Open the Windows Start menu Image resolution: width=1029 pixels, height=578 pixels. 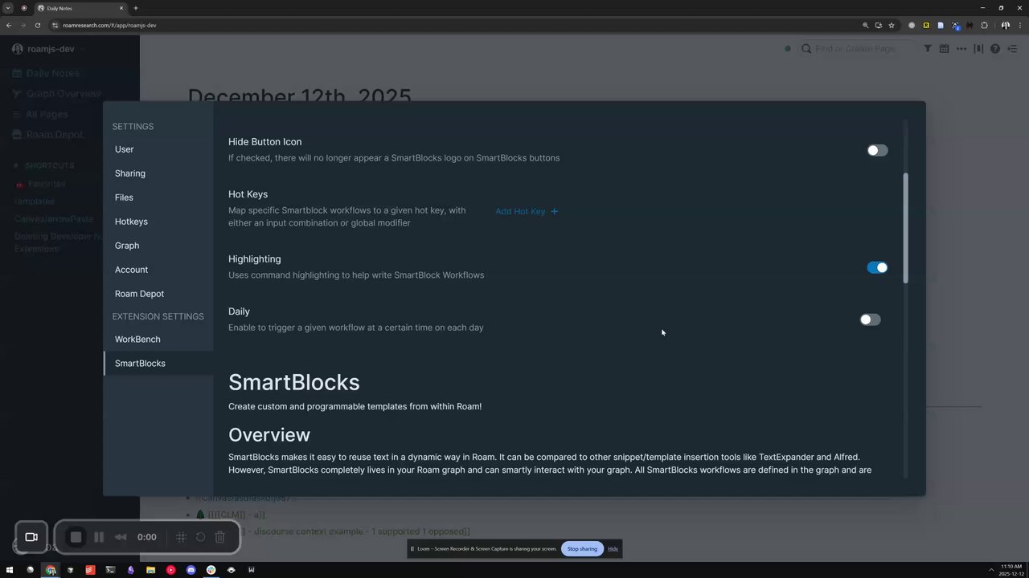click(x=10, y=570)
